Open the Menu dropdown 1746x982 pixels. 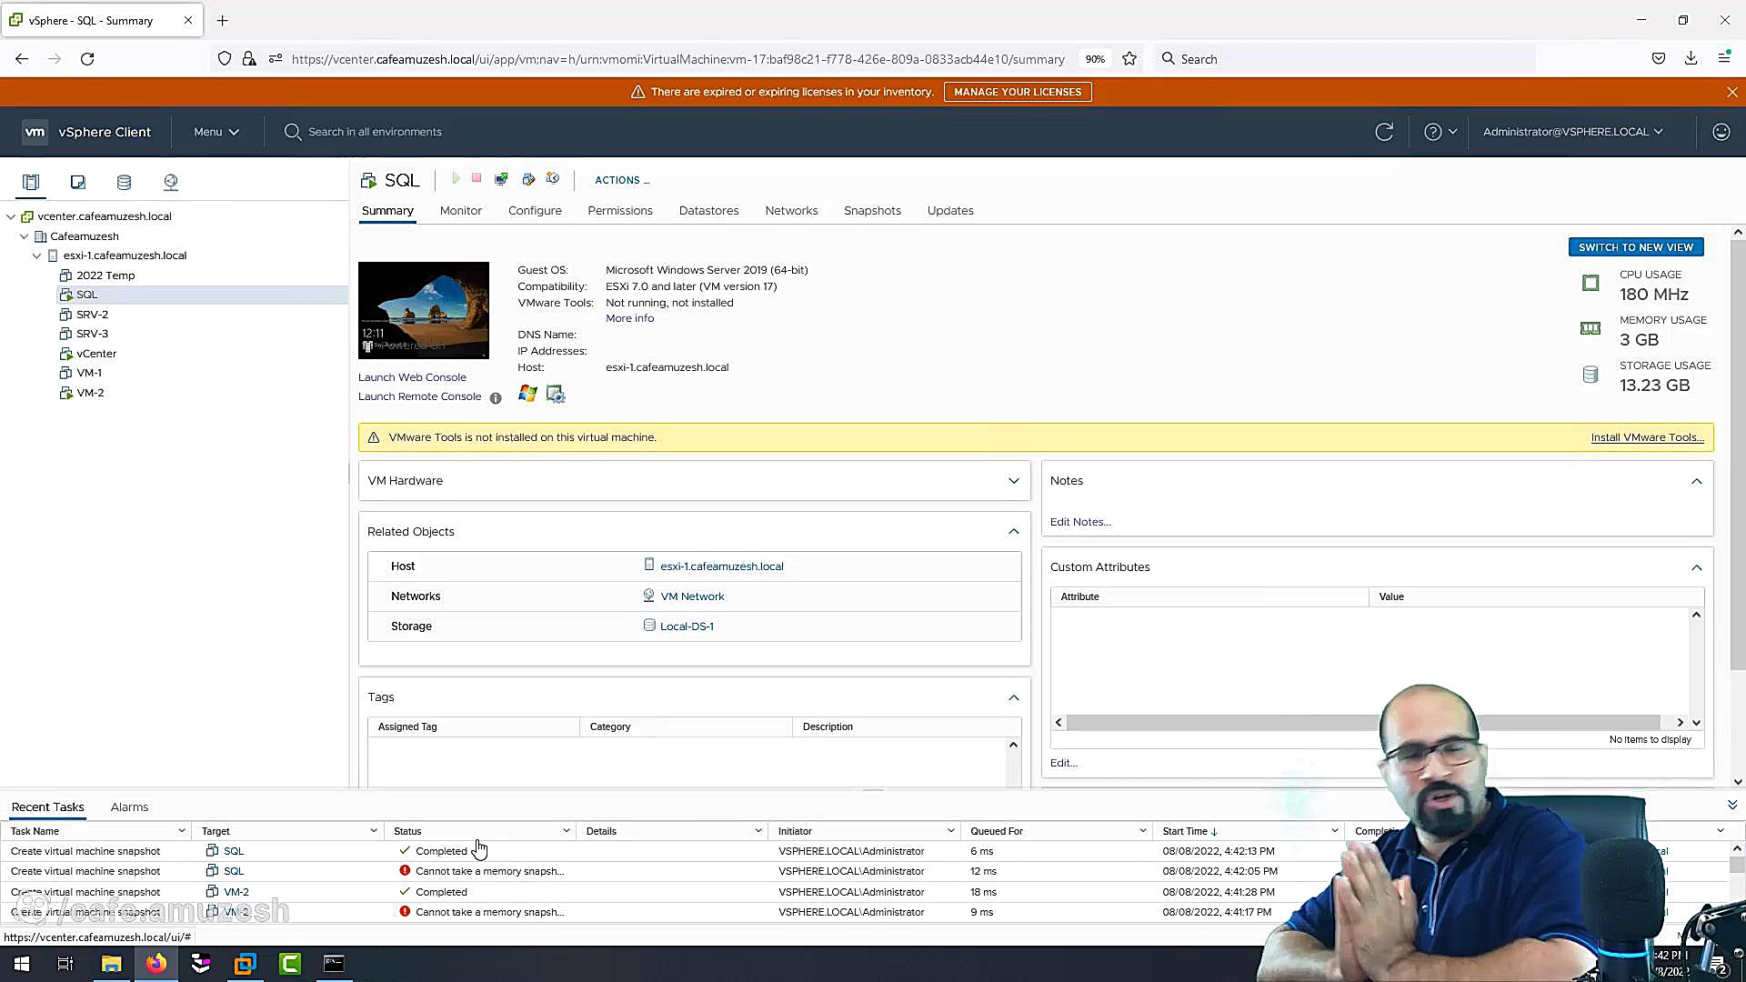216,132
